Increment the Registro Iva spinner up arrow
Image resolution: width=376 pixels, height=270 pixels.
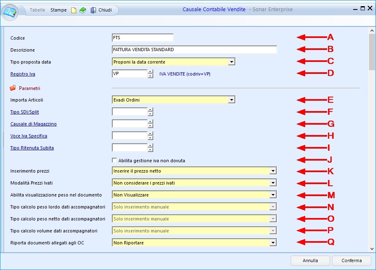point(150,71)
